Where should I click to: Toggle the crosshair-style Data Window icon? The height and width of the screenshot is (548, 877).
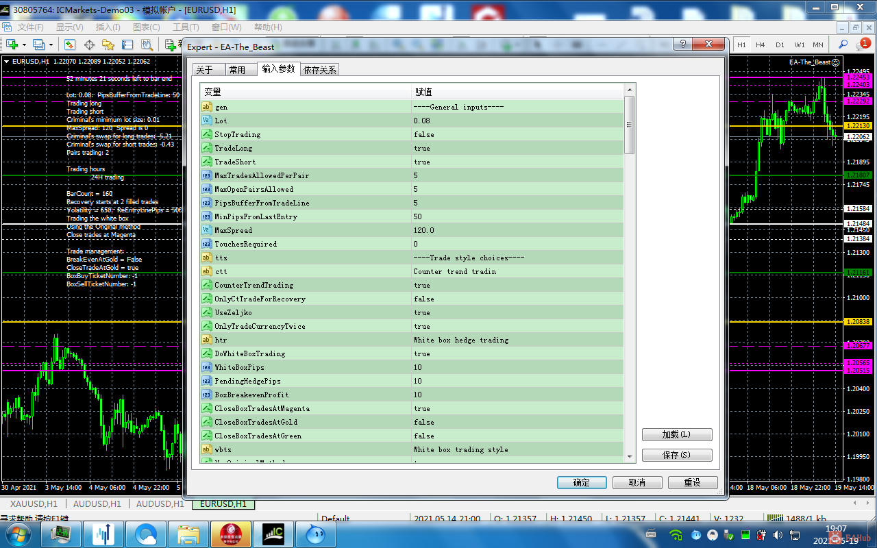point(89,45)
